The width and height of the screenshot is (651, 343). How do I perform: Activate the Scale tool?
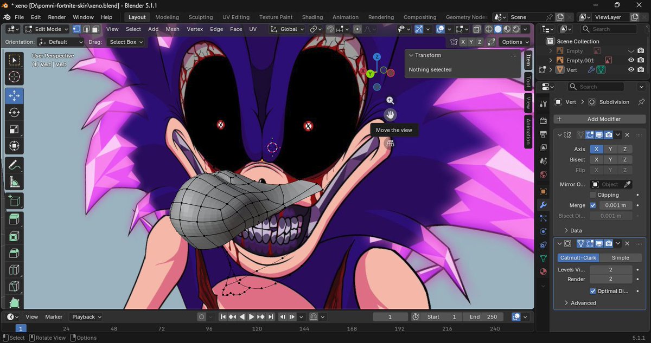pos(15,129)
